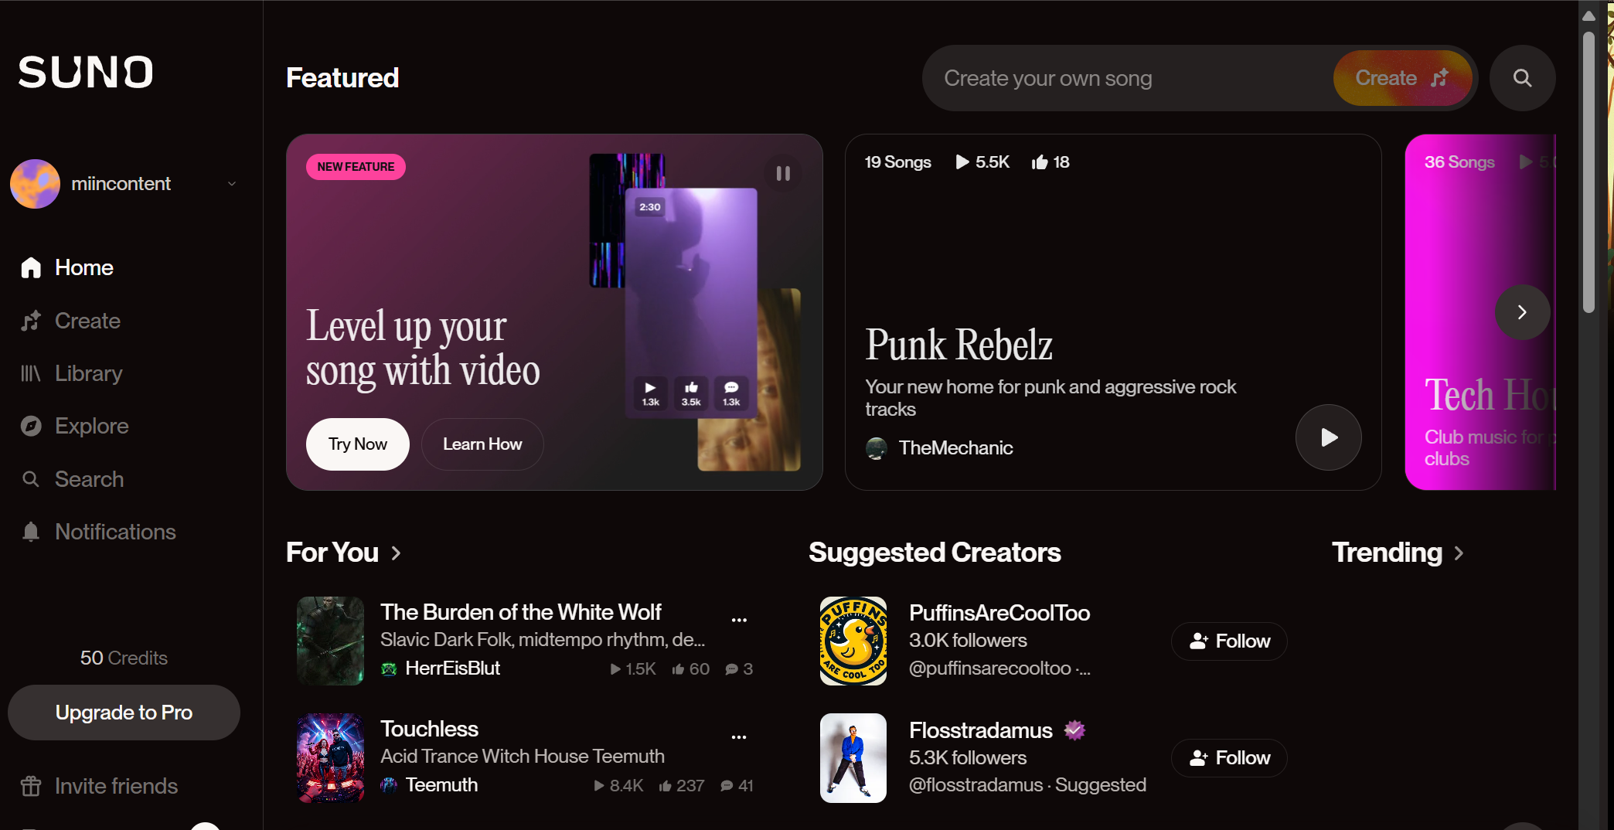The image size is (1614, 830).
Task: Click the Learn How button
Action: [482, 444]
